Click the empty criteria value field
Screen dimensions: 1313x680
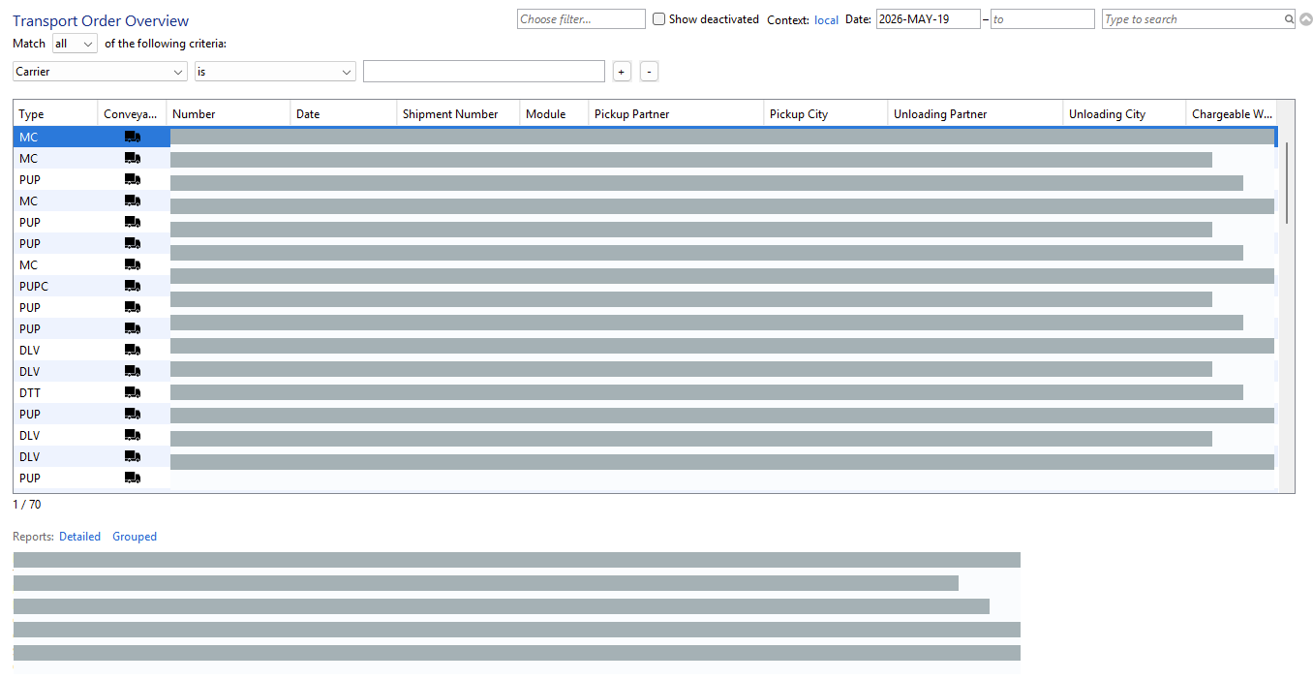[x=484, y=72]
